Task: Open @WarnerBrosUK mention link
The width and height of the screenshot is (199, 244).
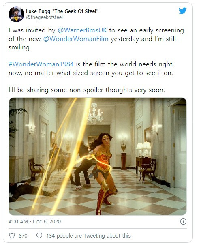Action: point(82,30)
